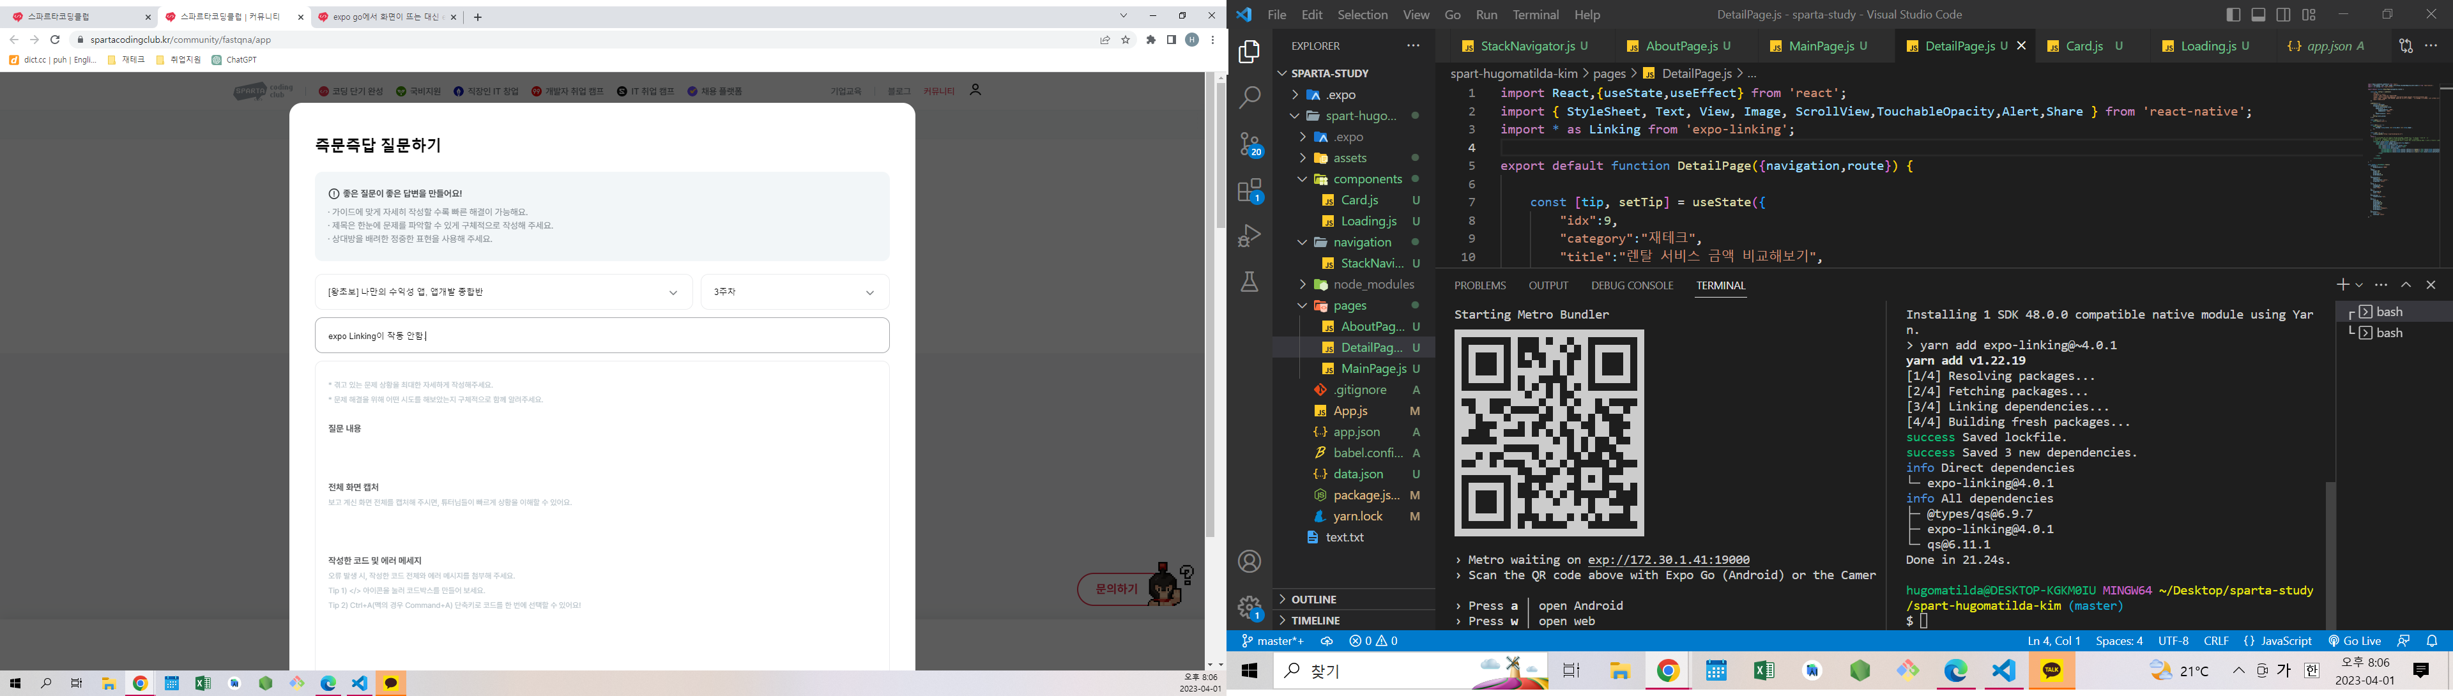The image size is (2453, 696).
Task: Click the notifications bell in VS Code status bar
Action: 2432,641
